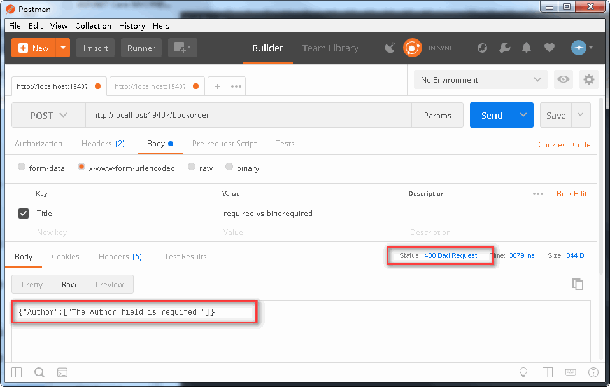610x387 pixels.
Task: Expand the Save button dropdown arrow
Action: 581,115
